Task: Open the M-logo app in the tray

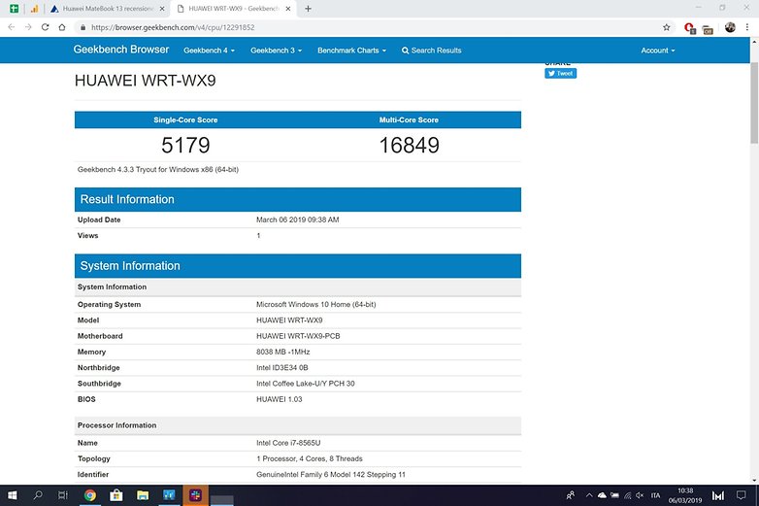Action: coord(718,495)
